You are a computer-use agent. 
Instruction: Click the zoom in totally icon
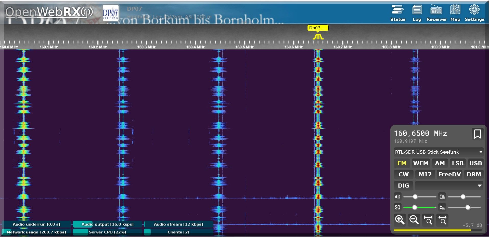coord(428,220)
